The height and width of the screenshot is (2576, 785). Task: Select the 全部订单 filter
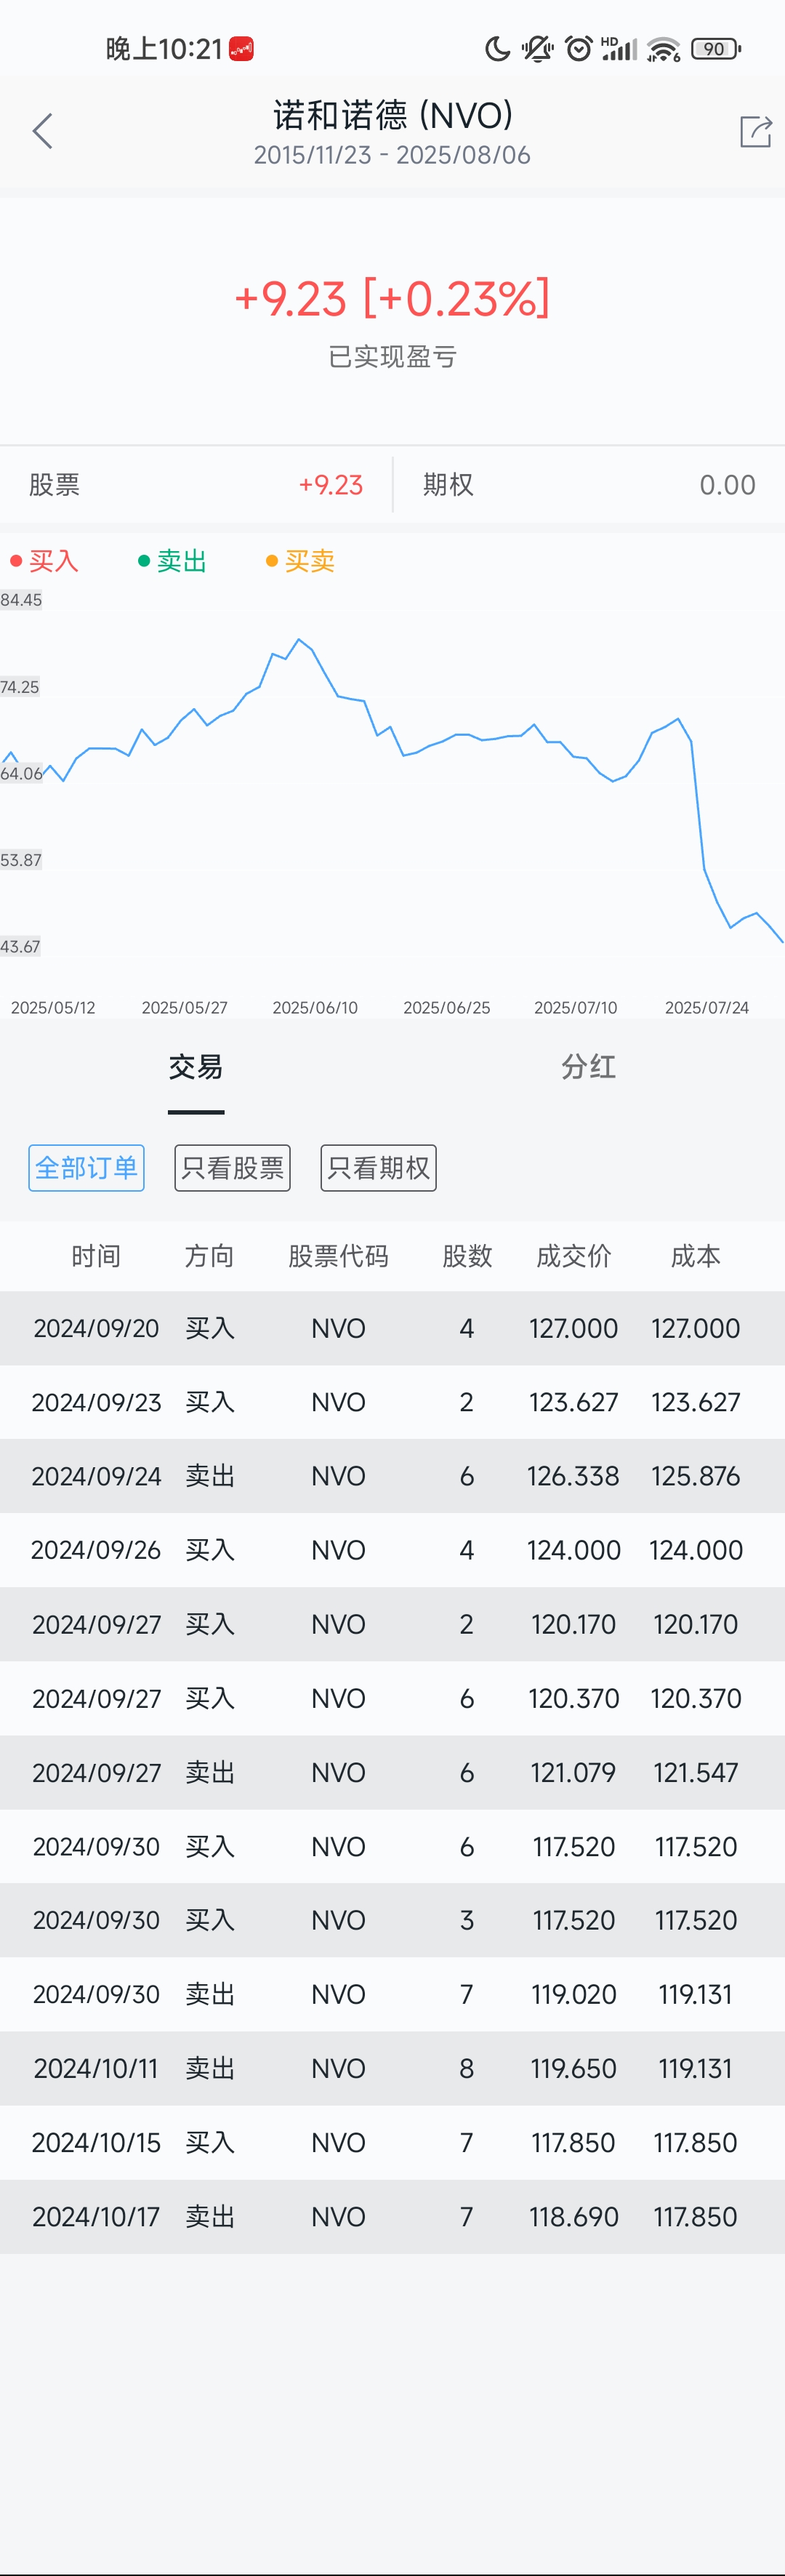click(x=86, y=1168)
